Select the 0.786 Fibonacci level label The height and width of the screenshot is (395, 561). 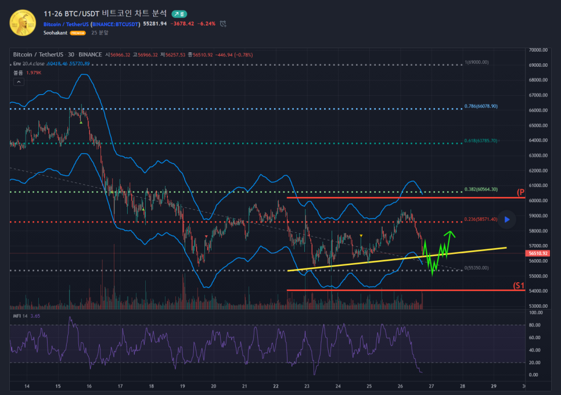pyautogui.click(x=480, y=106)
